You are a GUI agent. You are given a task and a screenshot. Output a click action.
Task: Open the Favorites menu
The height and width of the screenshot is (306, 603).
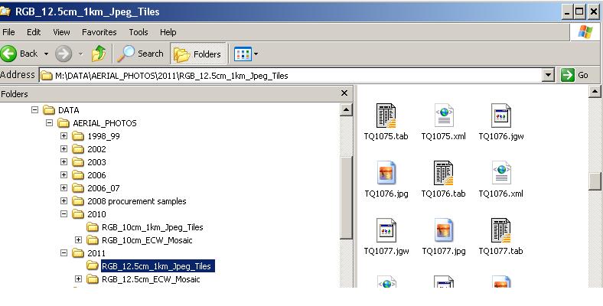99,32
